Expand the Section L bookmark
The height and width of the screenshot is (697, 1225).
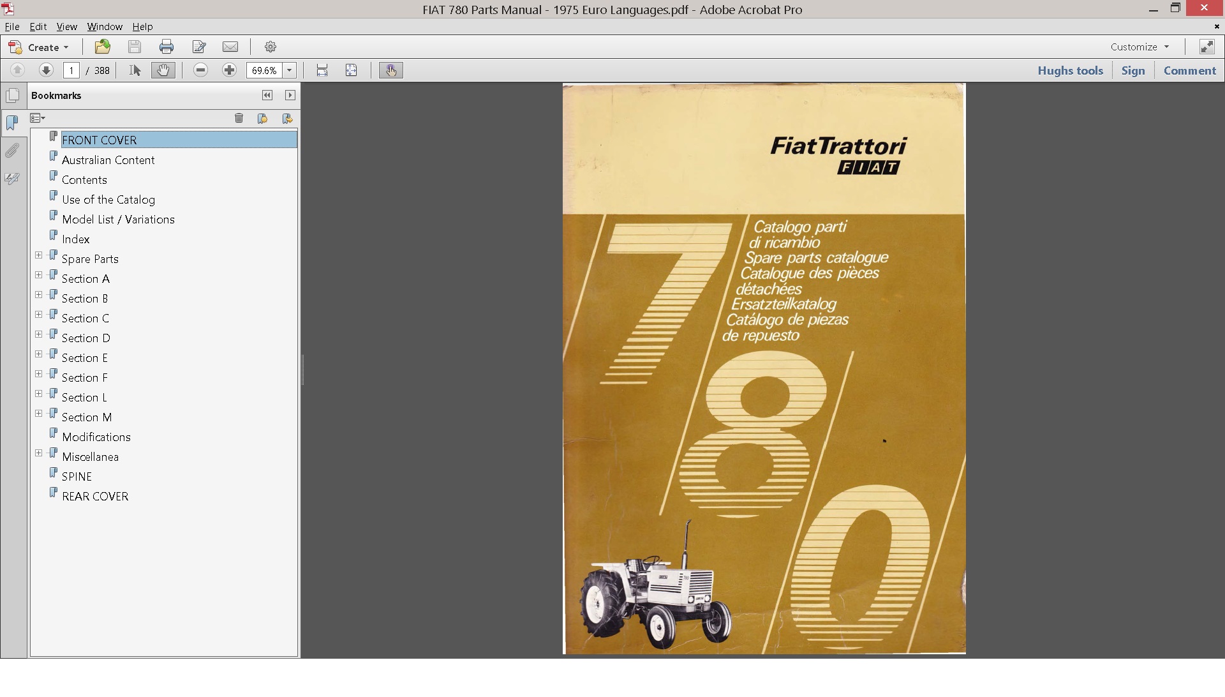(x=38, y=394)
